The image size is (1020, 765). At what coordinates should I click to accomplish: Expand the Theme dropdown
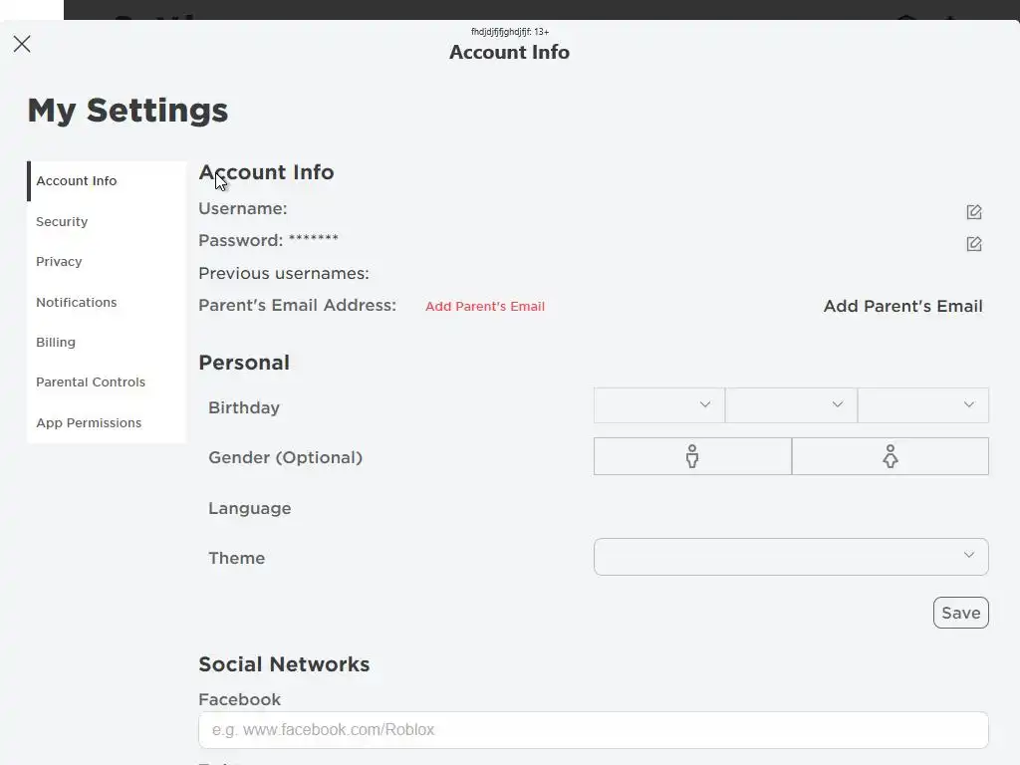[791, 557]
